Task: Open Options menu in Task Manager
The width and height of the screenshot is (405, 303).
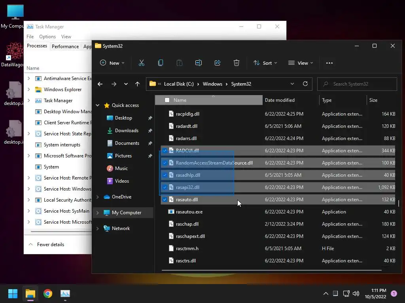Action: (47, 37)
